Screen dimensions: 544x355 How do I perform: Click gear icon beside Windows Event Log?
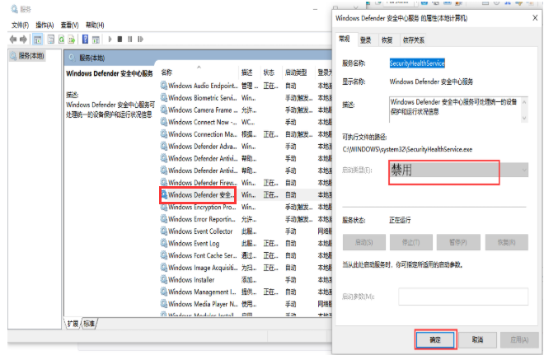tap(164, 243)
